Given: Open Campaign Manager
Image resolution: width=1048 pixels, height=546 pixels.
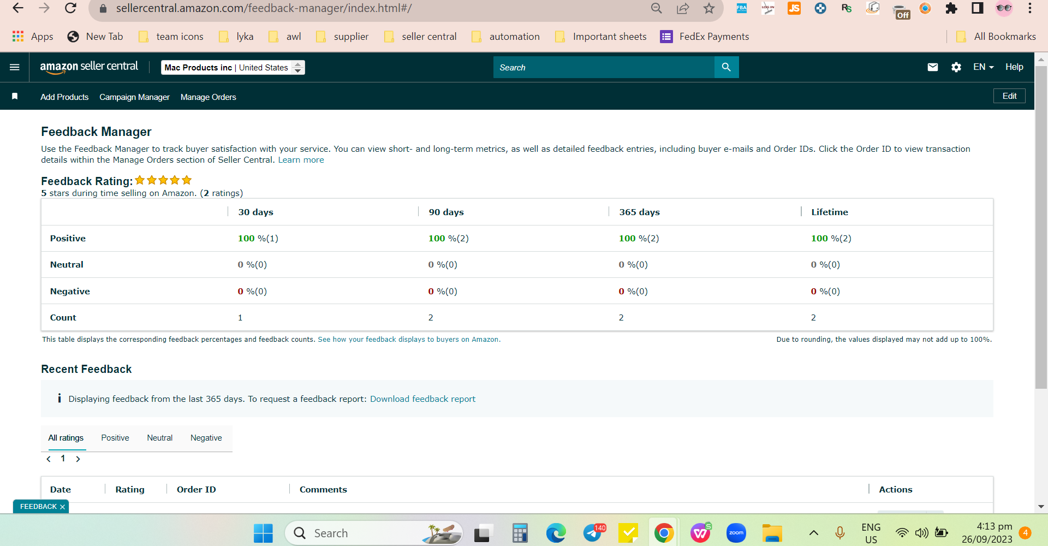Looking at the screenshot, I should (x=134, y=97).
